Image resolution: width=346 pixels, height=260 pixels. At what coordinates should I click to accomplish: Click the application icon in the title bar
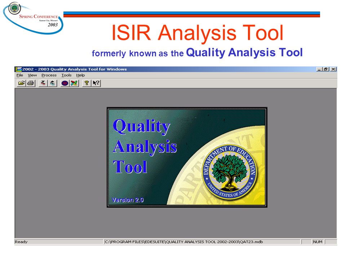point(18,69)
